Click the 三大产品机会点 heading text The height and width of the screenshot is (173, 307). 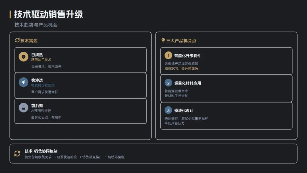click(181, 41)
